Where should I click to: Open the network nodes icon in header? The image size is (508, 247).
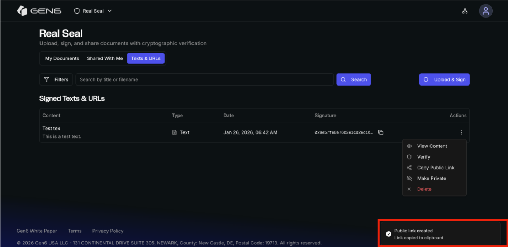coord(465,11)
